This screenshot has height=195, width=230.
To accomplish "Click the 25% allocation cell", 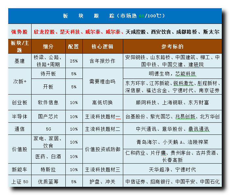I will click(x=74, y=61).
